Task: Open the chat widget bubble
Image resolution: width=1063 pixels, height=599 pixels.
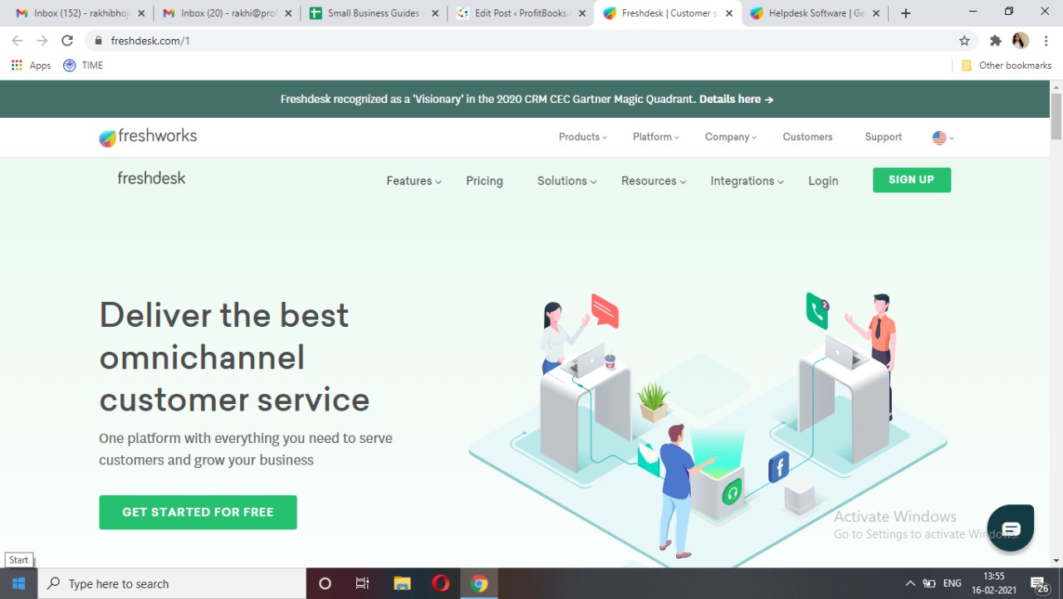Action: pos(1011,528)
